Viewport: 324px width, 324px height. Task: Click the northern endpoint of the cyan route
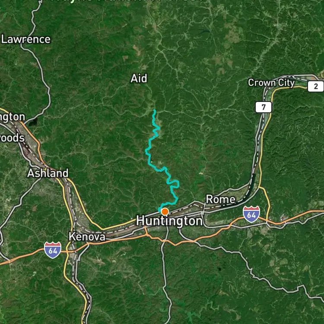coord(155,110)
